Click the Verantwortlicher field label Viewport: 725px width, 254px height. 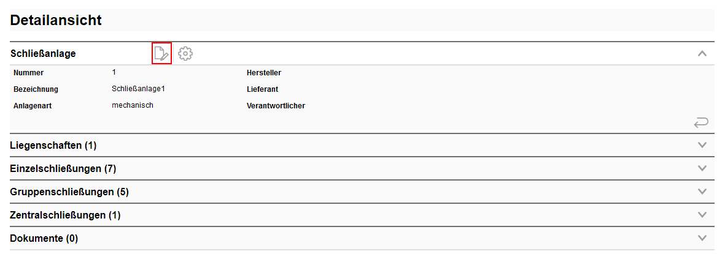(276, 106)
